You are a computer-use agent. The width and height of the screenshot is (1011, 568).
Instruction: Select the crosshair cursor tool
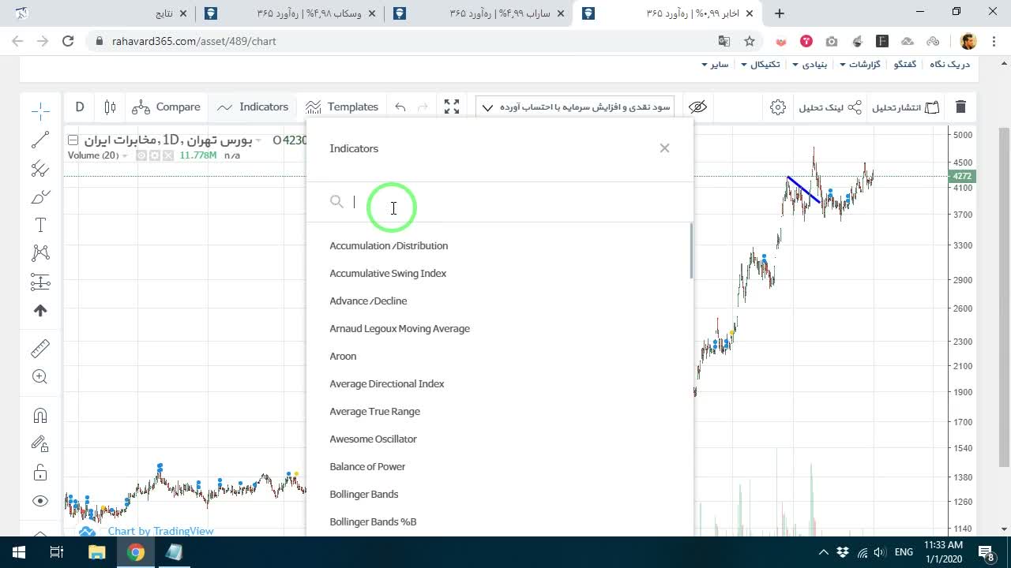40,110
